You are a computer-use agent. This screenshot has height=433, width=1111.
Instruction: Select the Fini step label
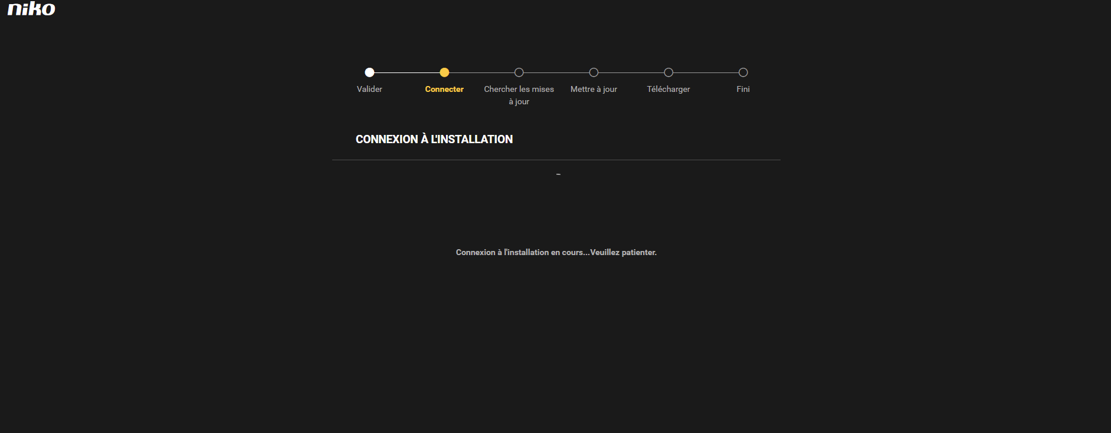(x=743, y=89)
